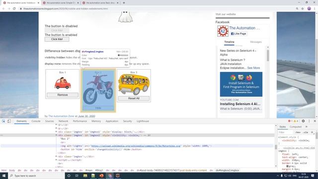Open the Memory tab
The height and width of the screenshot is (179, 318).
96,121
